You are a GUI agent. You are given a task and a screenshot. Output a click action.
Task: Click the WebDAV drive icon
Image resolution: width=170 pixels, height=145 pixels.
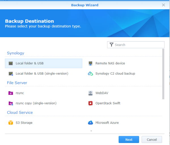tap(90, 93)
